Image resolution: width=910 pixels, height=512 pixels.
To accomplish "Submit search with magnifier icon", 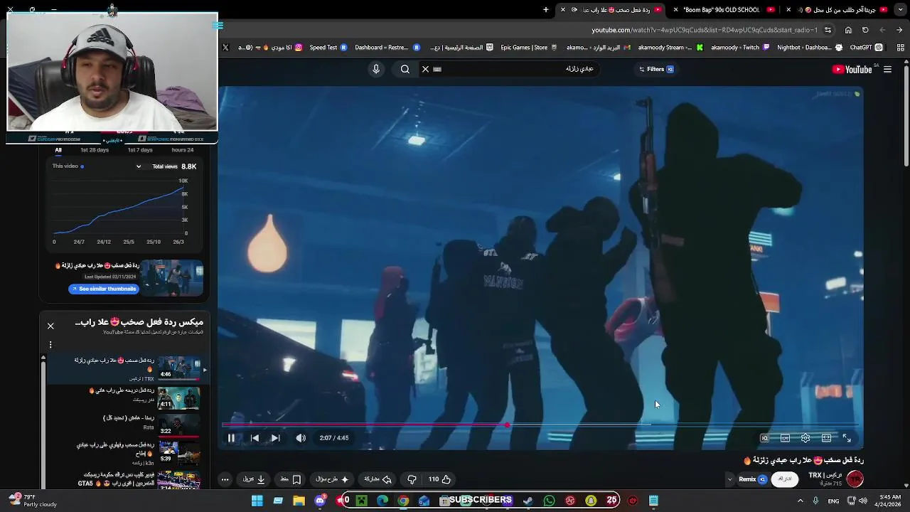I will [x=405, y=69].
